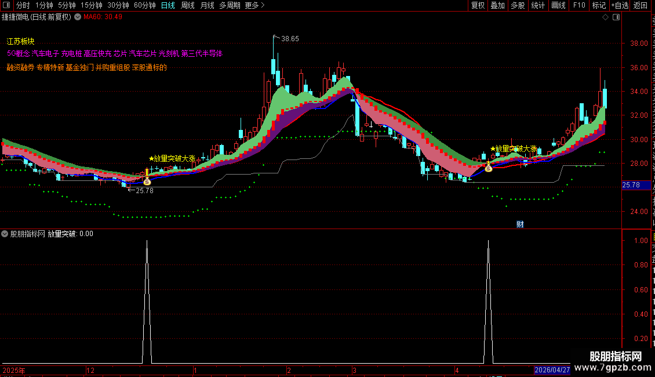Image resolution: width=655 pixels, height=377 pixels.
Task: Expand the 更多 period options
Action: coord(254,5)
